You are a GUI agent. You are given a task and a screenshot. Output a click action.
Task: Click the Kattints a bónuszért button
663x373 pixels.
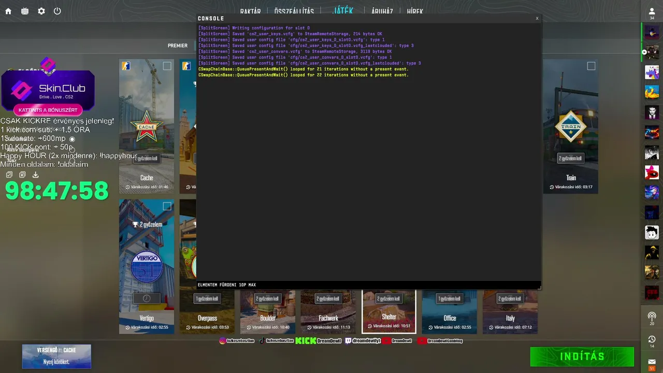[48, 110]
